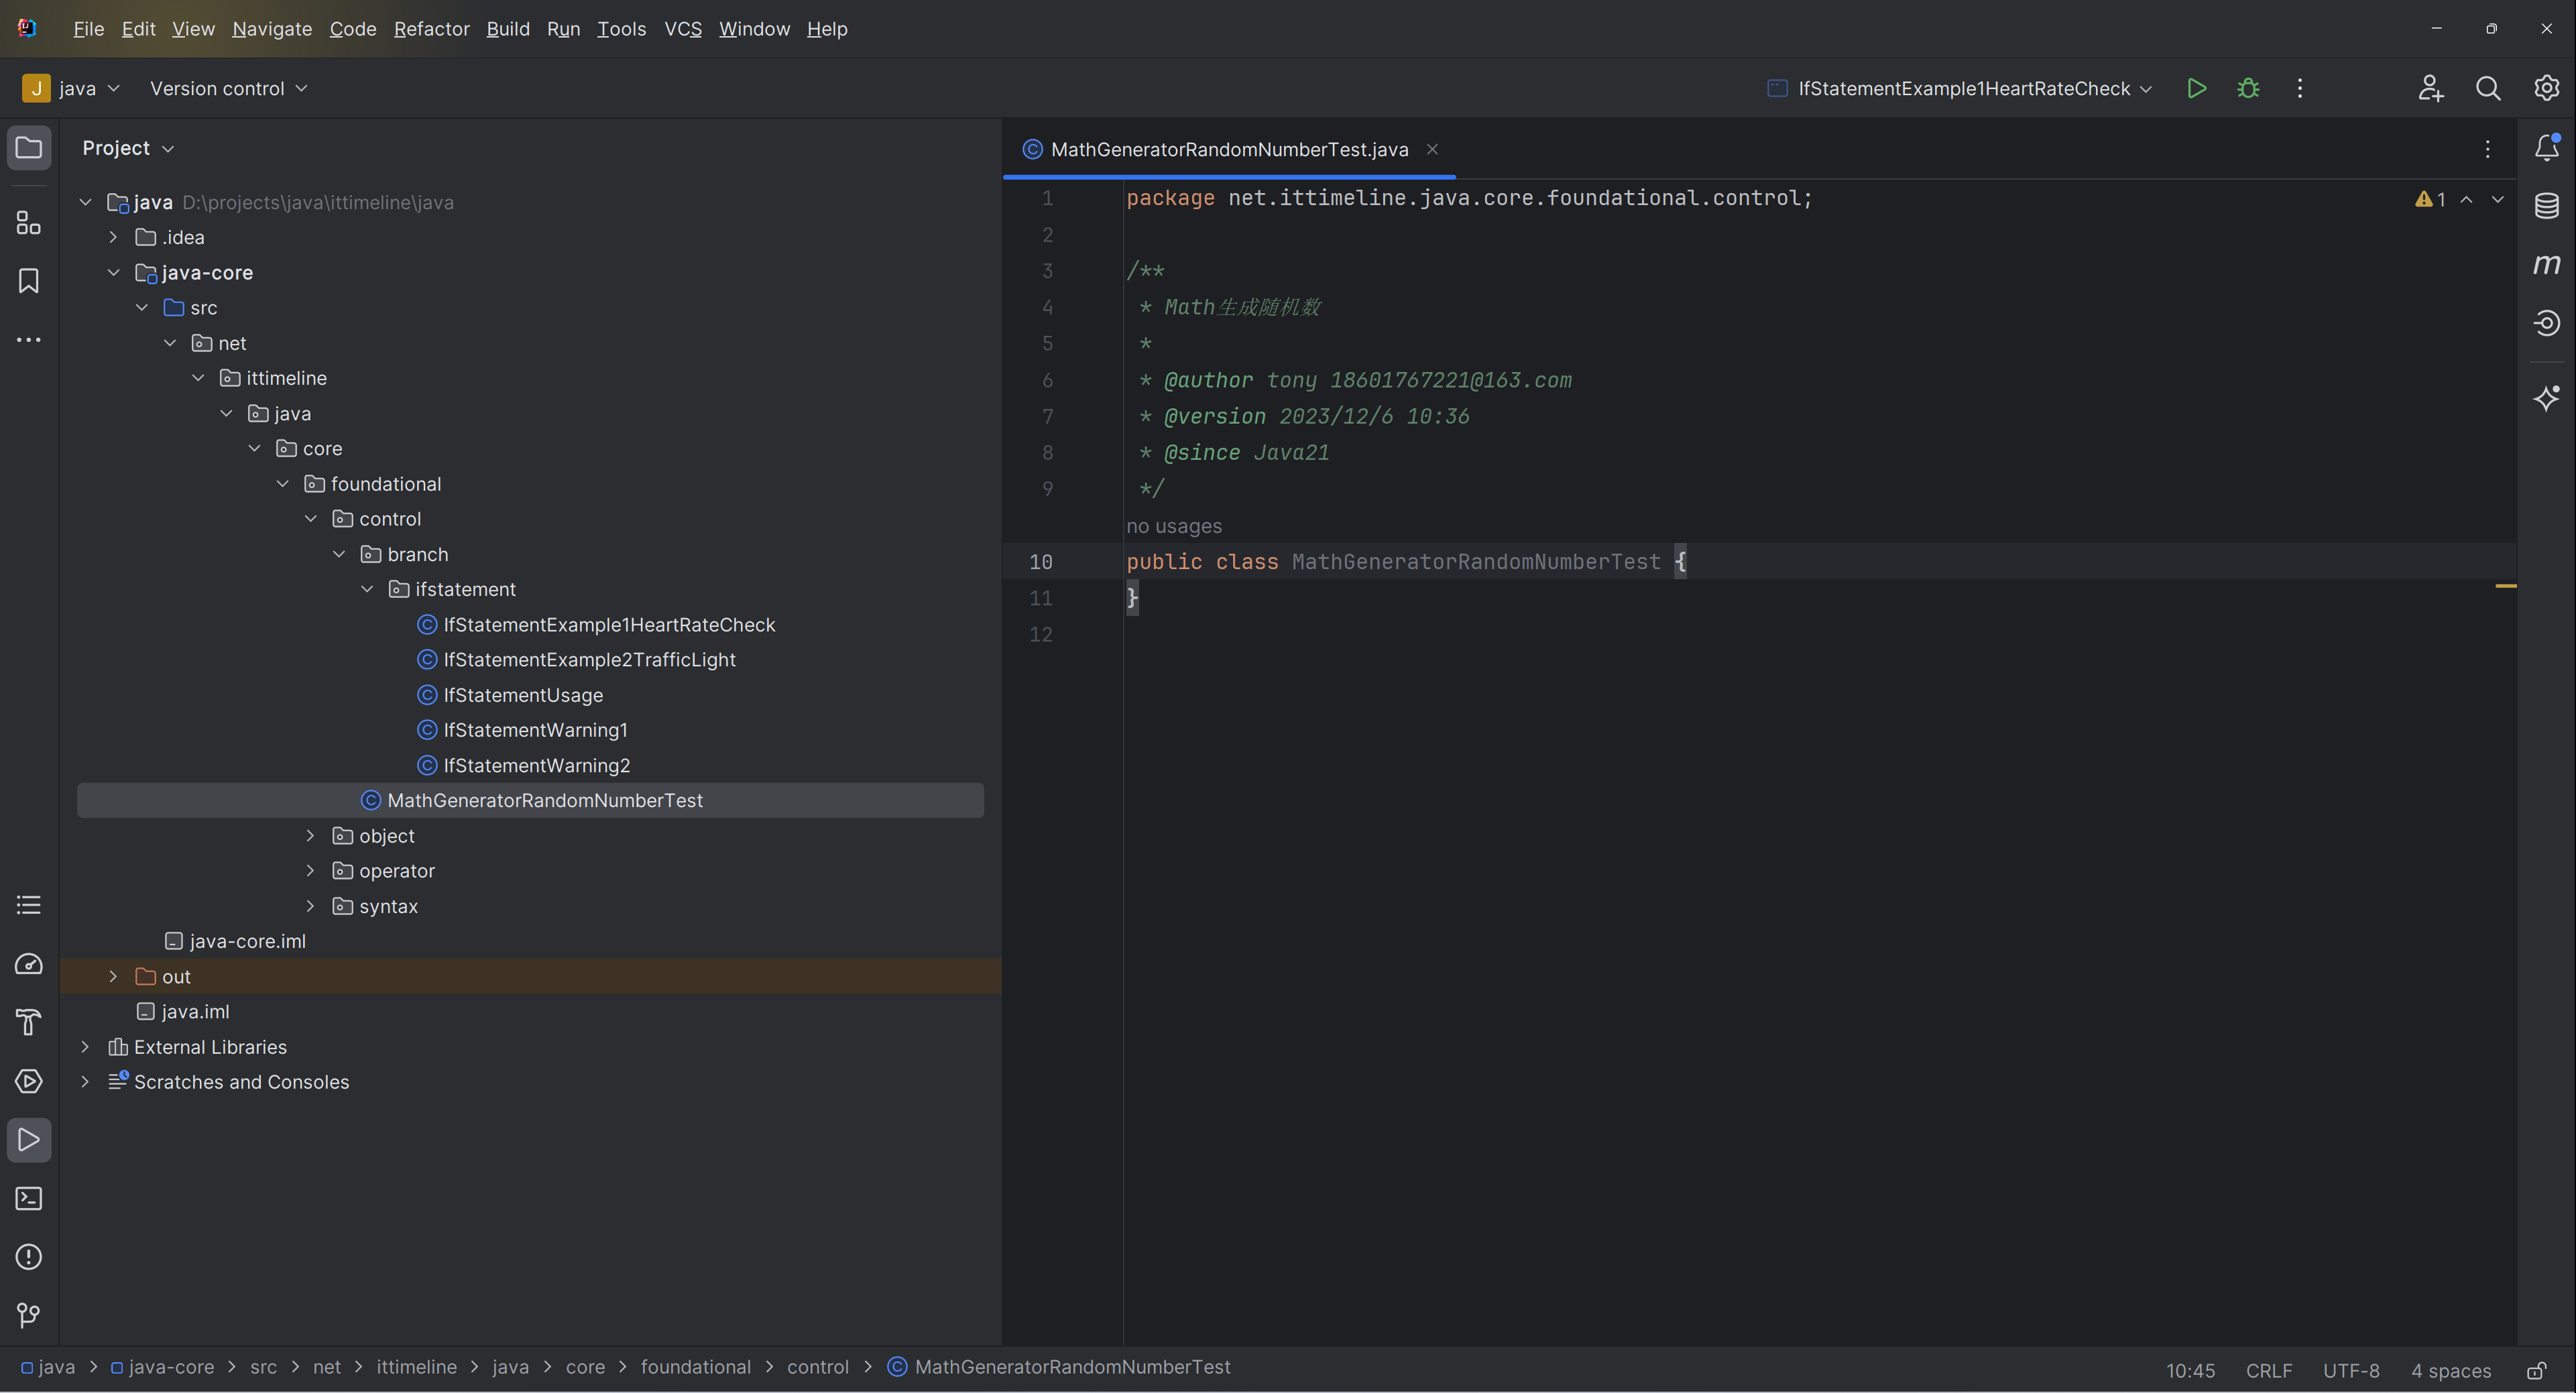Expand External Libraries node
This screenshot has height=1393, width=2576.
point(85,1046)
